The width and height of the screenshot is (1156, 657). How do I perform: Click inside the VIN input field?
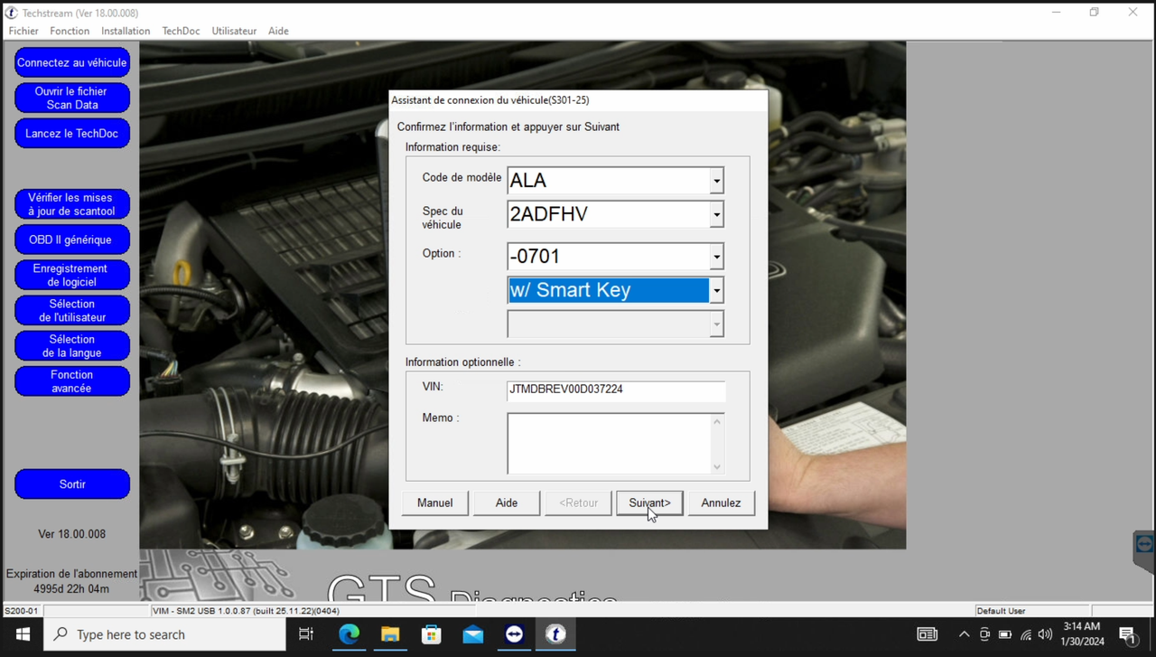pos(616,390)
